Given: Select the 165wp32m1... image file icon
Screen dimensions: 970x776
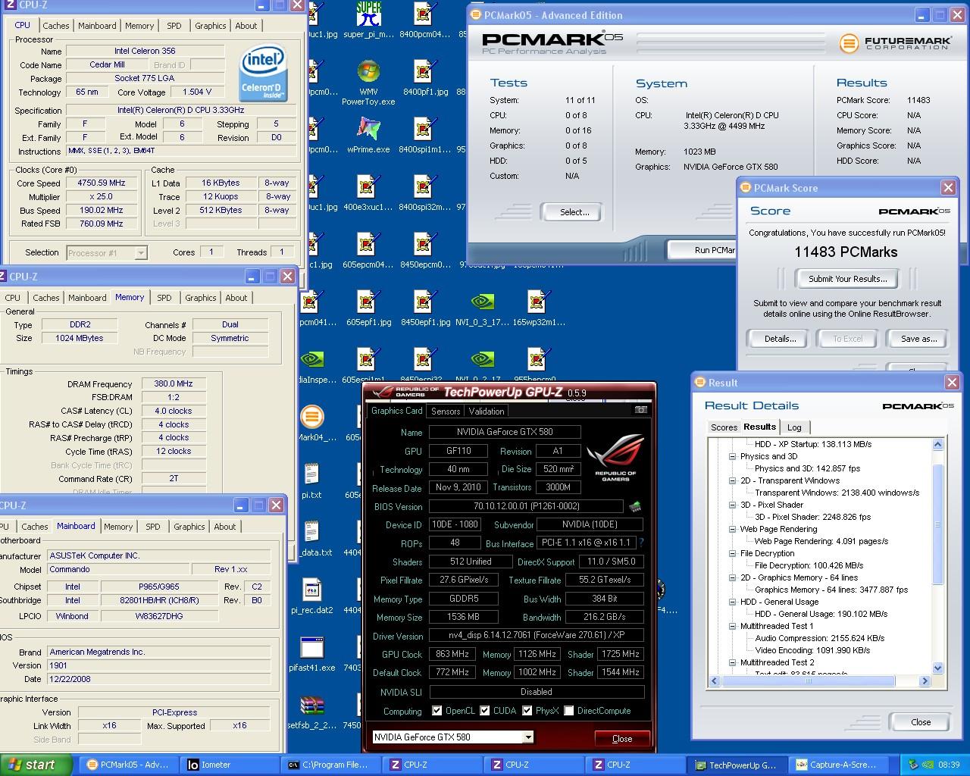Looking at the screenshot, I should (x=538, y=308).
